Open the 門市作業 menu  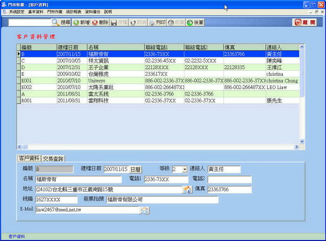coord(54,12)
